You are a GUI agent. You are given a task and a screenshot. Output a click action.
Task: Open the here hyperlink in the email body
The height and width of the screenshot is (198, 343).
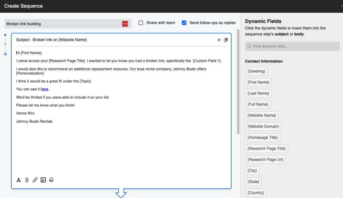coord(45,89)
